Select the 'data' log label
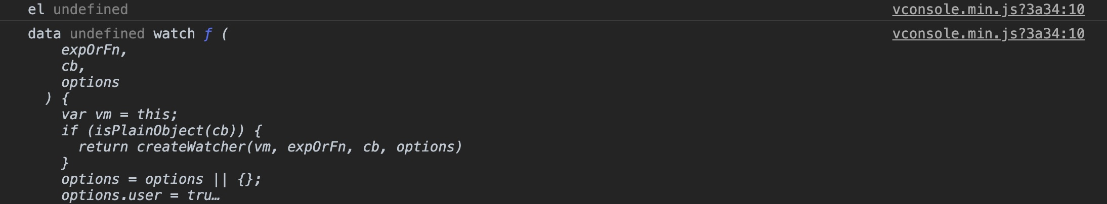Screen dimensions: 1107x204 [x=45, y=34]
